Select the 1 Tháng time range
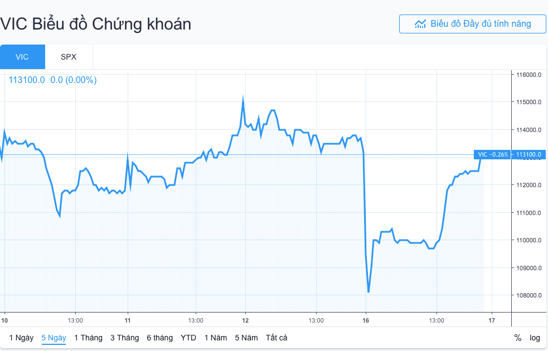Screen dimensions: 548x351 click(88, 338)
